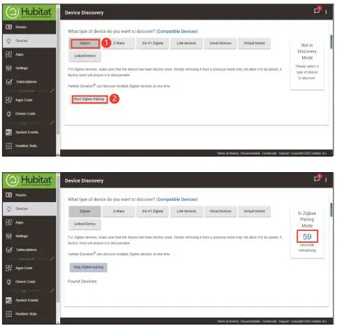Open Settings sliders icon in Zigbee Pairing Mode screen
Screen dimensions: 337x326
pos(8,236)
